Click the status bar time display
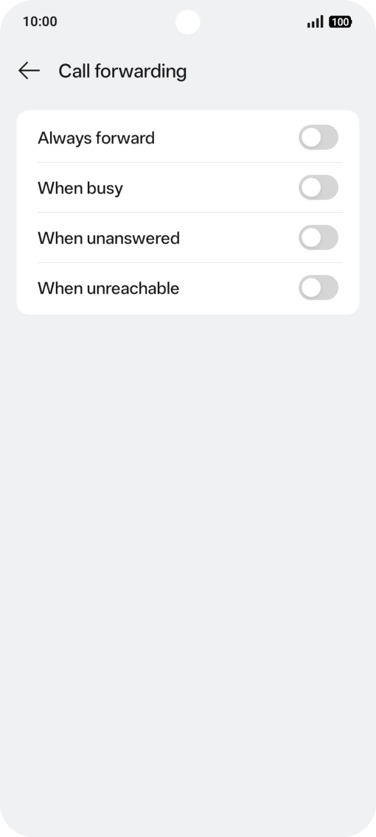The image size is (376, 837). pos(38,21)
